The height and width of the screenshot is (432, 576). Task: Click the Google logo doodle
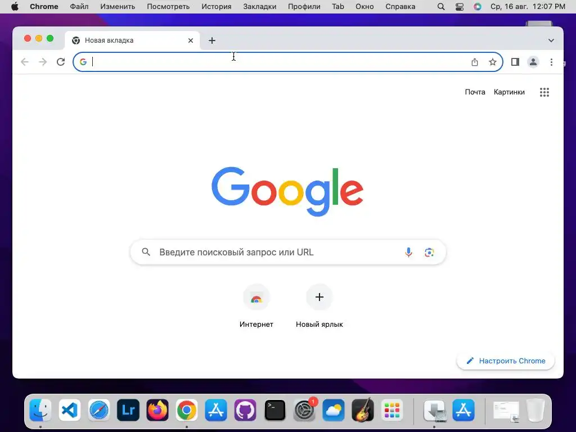(x=287, y=191)
